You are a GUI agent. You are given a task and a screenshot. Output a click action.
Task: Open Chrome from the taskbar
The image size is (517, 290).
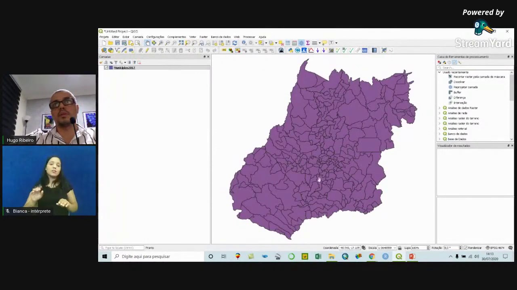pyautogui.click(x=372, y=256)
